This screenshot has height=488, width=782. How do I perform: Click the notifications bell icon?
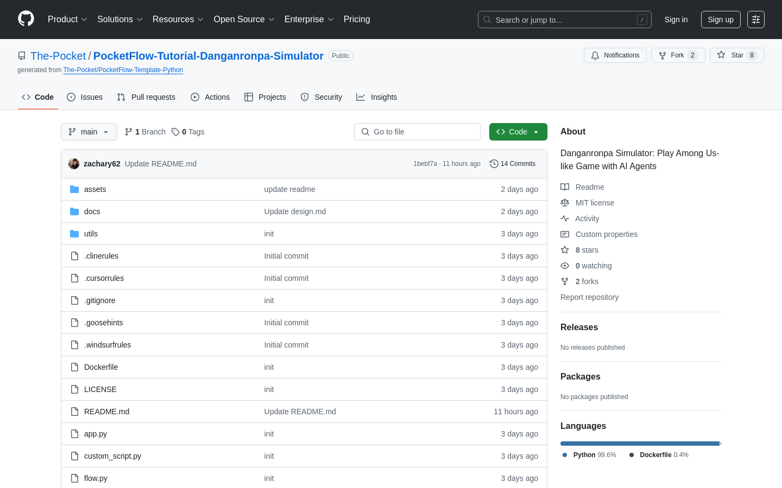coord(595,55)
